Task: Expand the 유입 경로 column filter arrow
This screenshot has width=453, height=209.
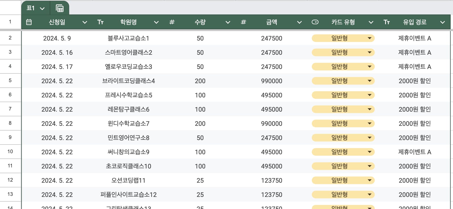Action: 442,22
